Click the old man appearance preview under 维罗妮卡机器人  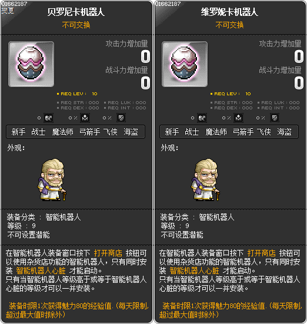205,179
